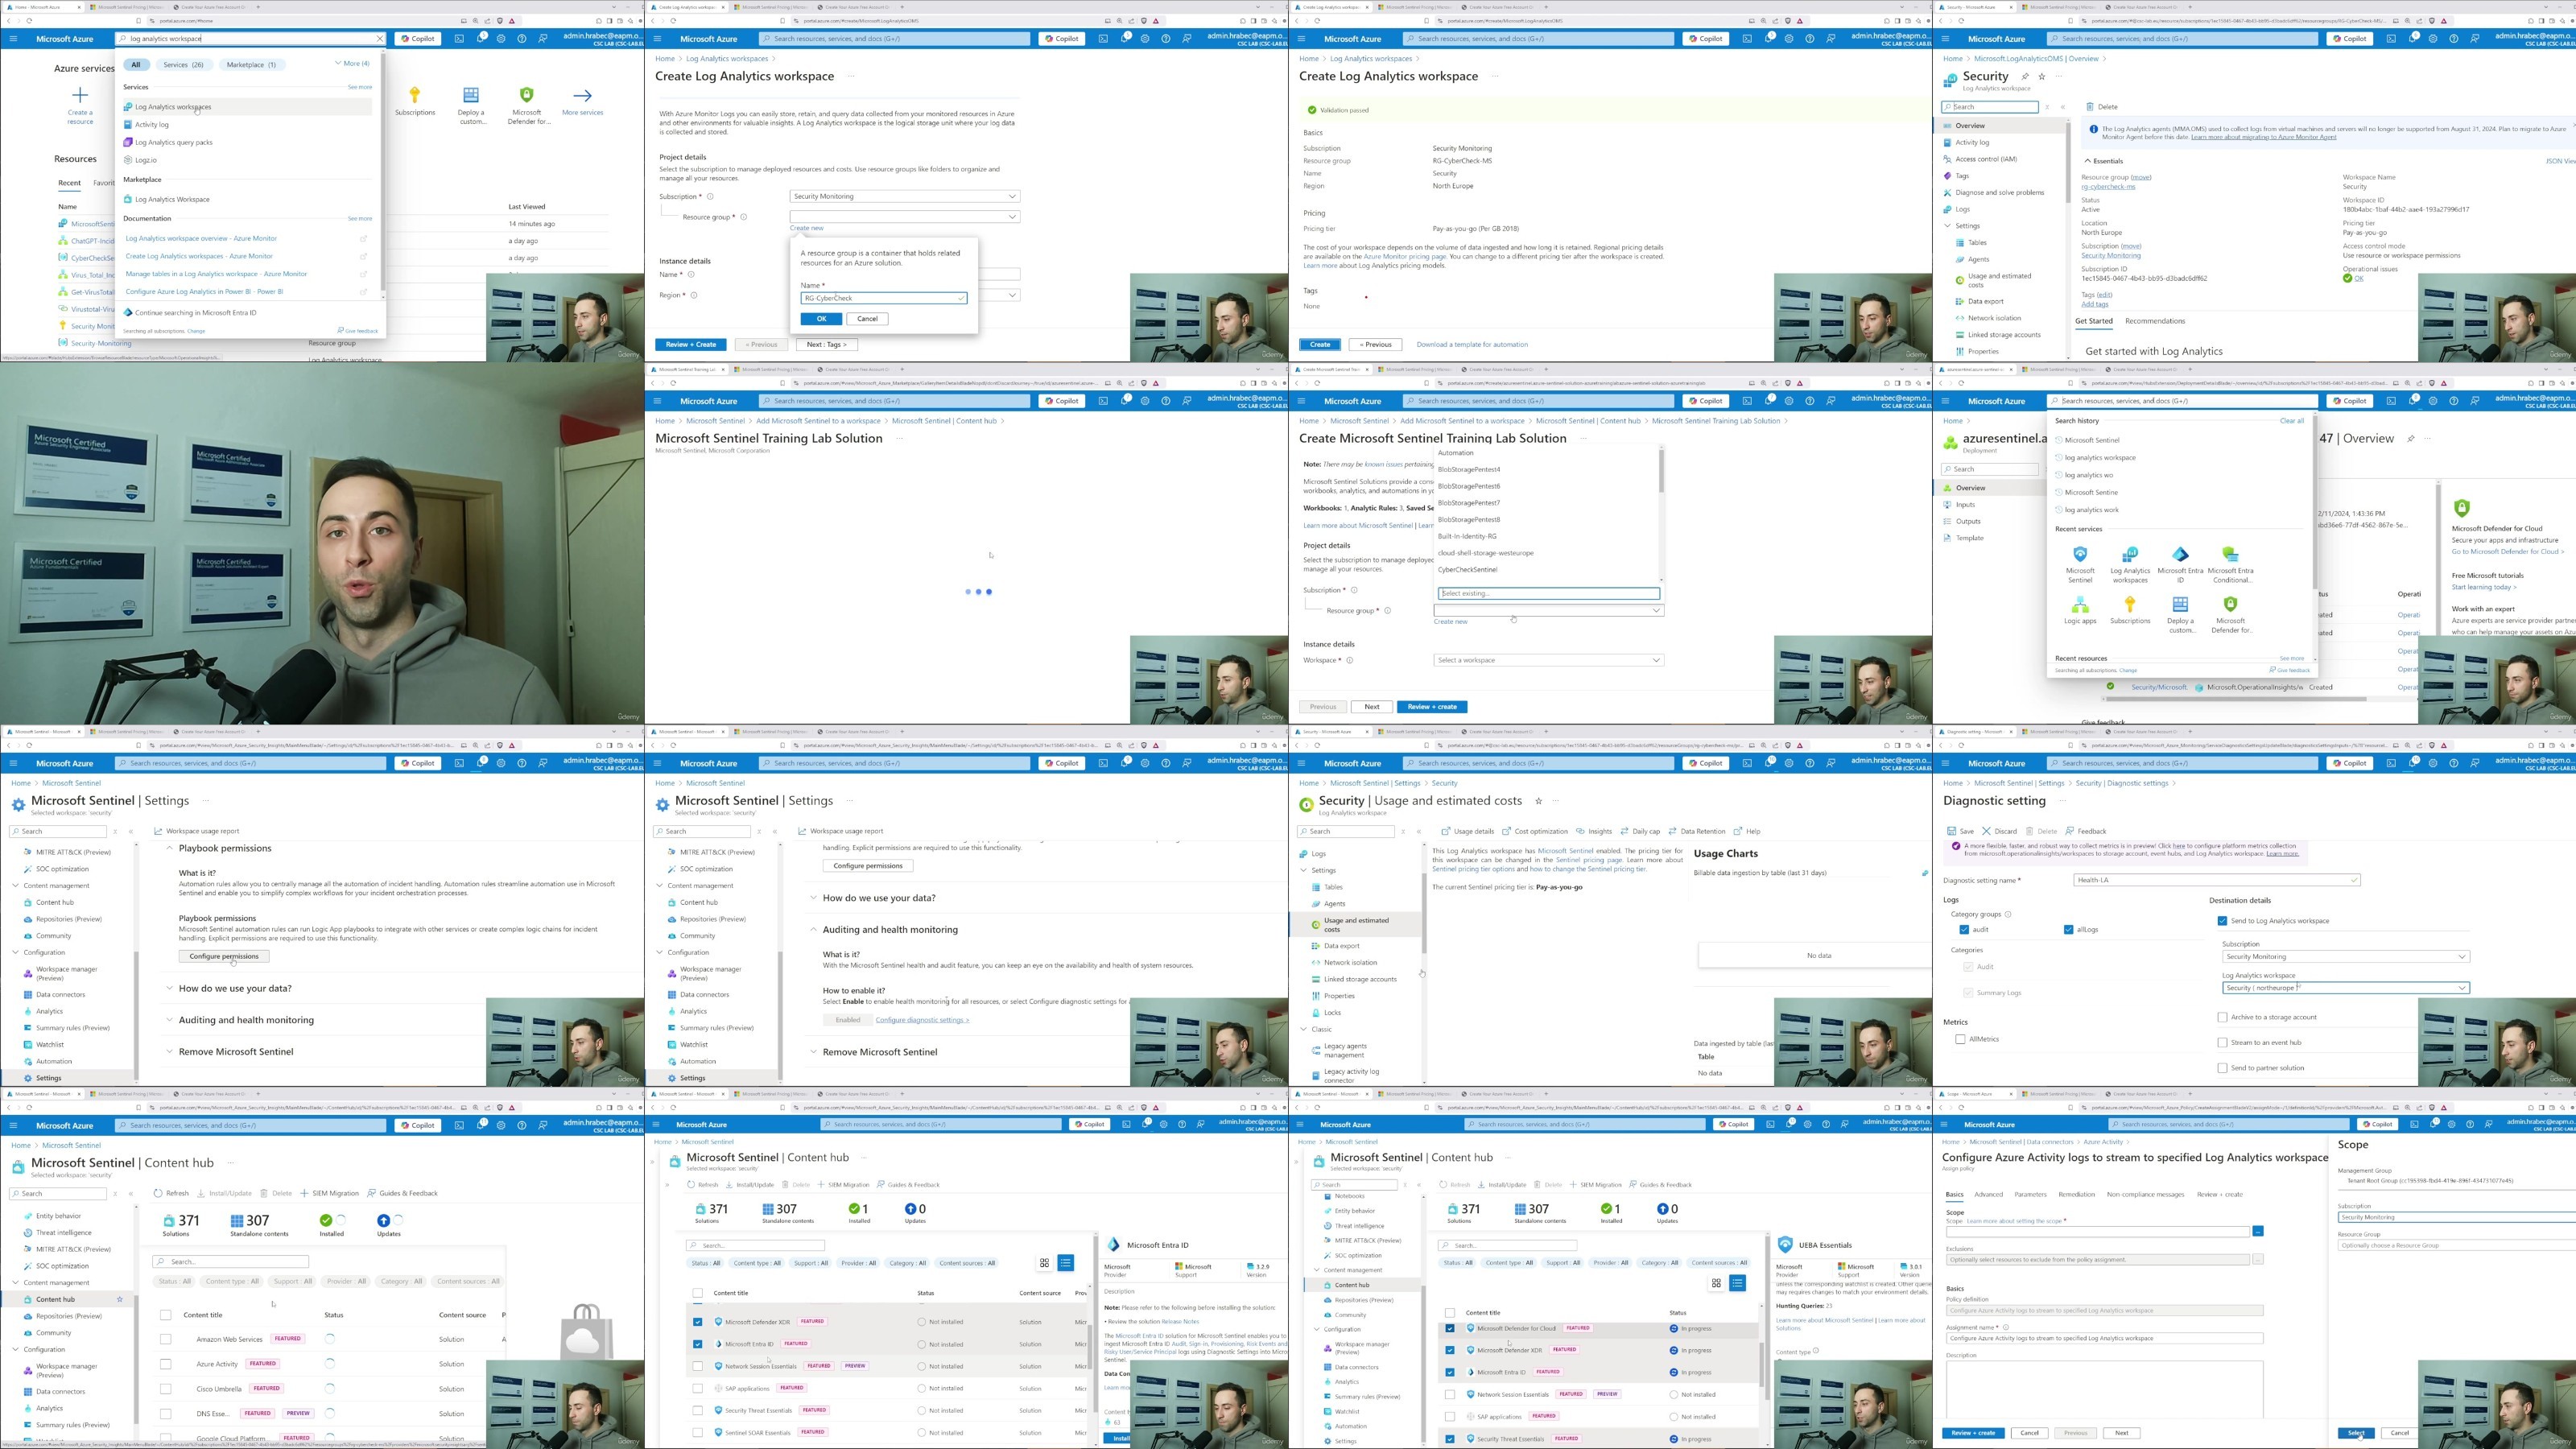This screenshot has width=2576, height=1449.
Task: Clear the 'log analytics workspace' search with the X
Action: tap(380, 39)
